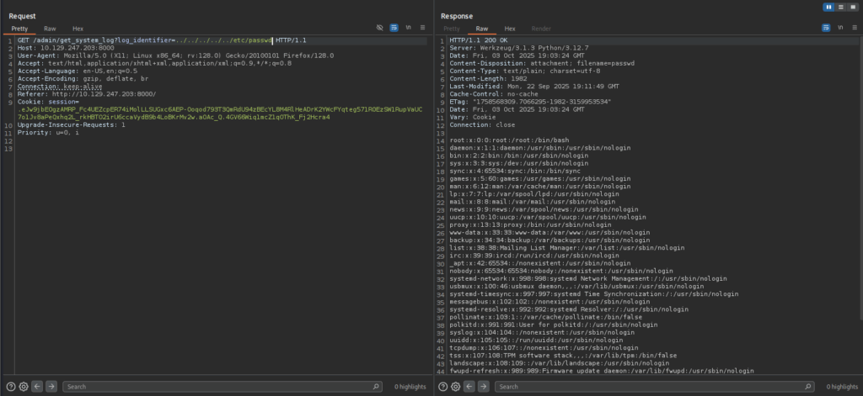Image resolution: width=863 pixels, height=396 pixels.
Task: Go to previous match in Request search
Action: point(38,386)
